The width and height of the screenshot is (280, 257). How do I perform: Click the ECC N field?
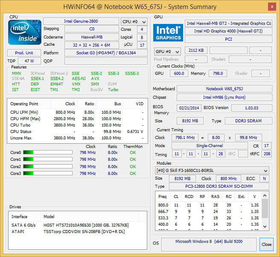[x=265, y=179]
